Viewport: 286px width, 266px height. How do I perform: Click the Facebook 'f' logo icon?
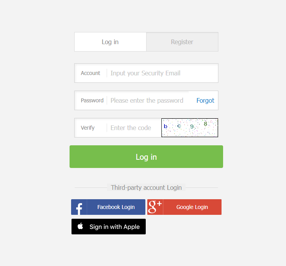pyautogui.click(x=79, y=209)
